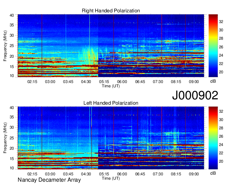Click 24 dB value on Right Handed colorbar
This screenshot has width=227, height=184.
click(x=221, y=55)
